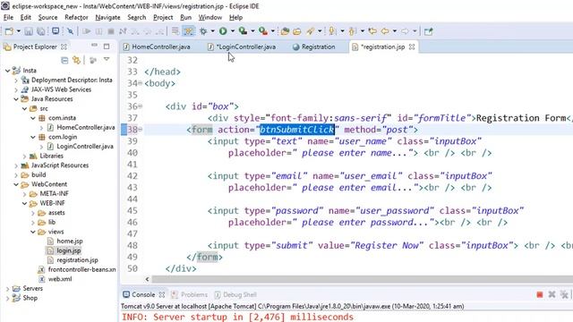Click the Search flashlight toolbar icon

coord(311,31)
